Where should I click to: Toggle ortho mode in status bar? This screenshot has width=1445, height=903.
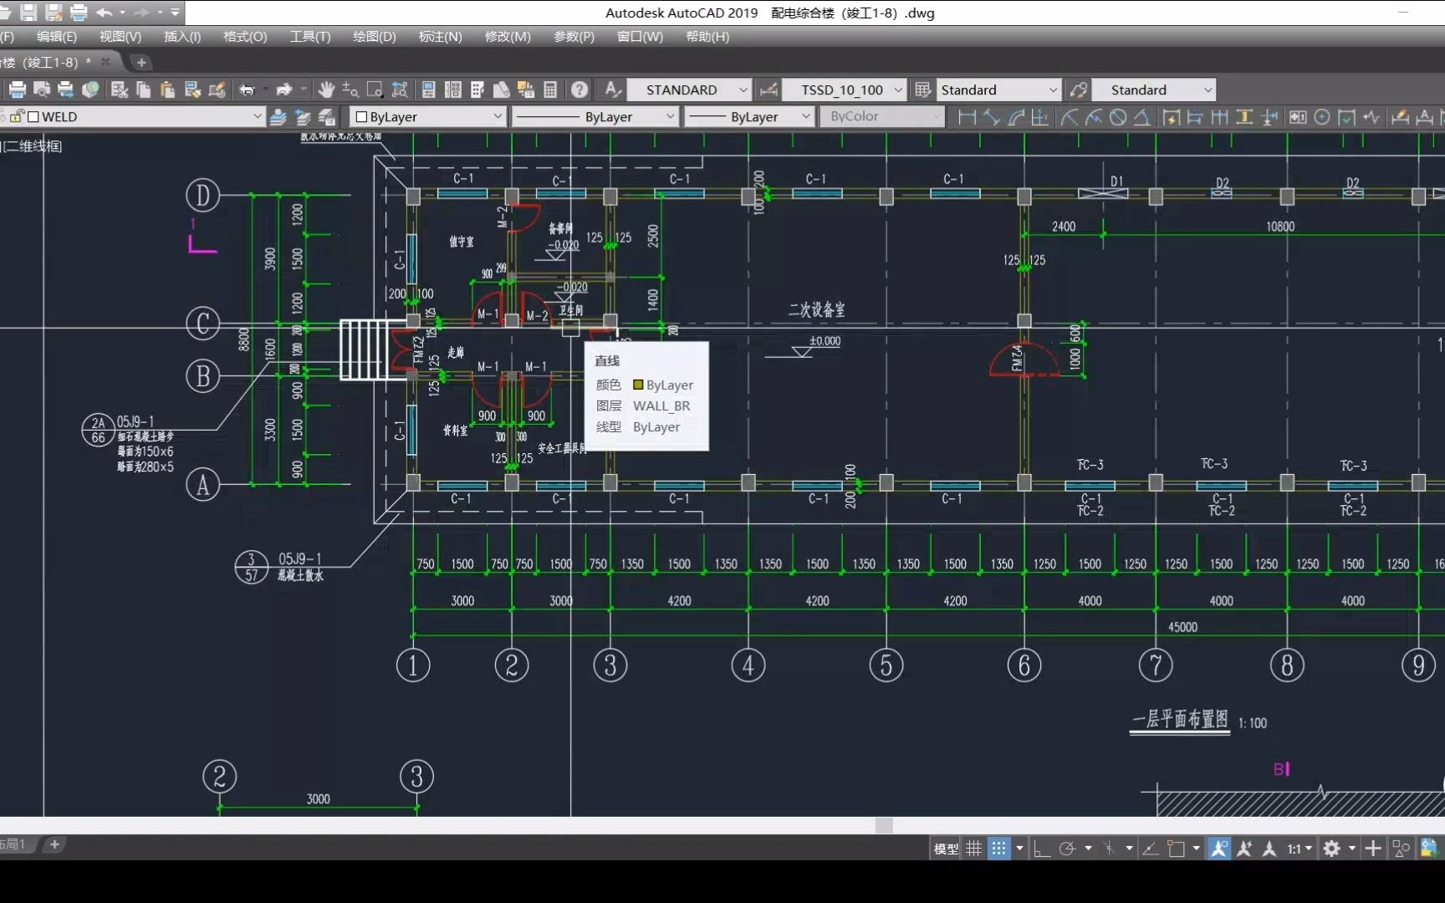point(1041,849)
